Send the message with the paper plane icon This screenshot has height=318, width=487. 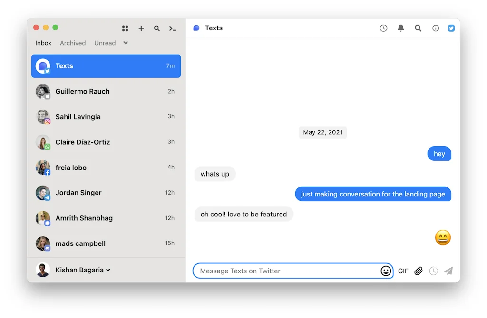(x=448, y=271)
